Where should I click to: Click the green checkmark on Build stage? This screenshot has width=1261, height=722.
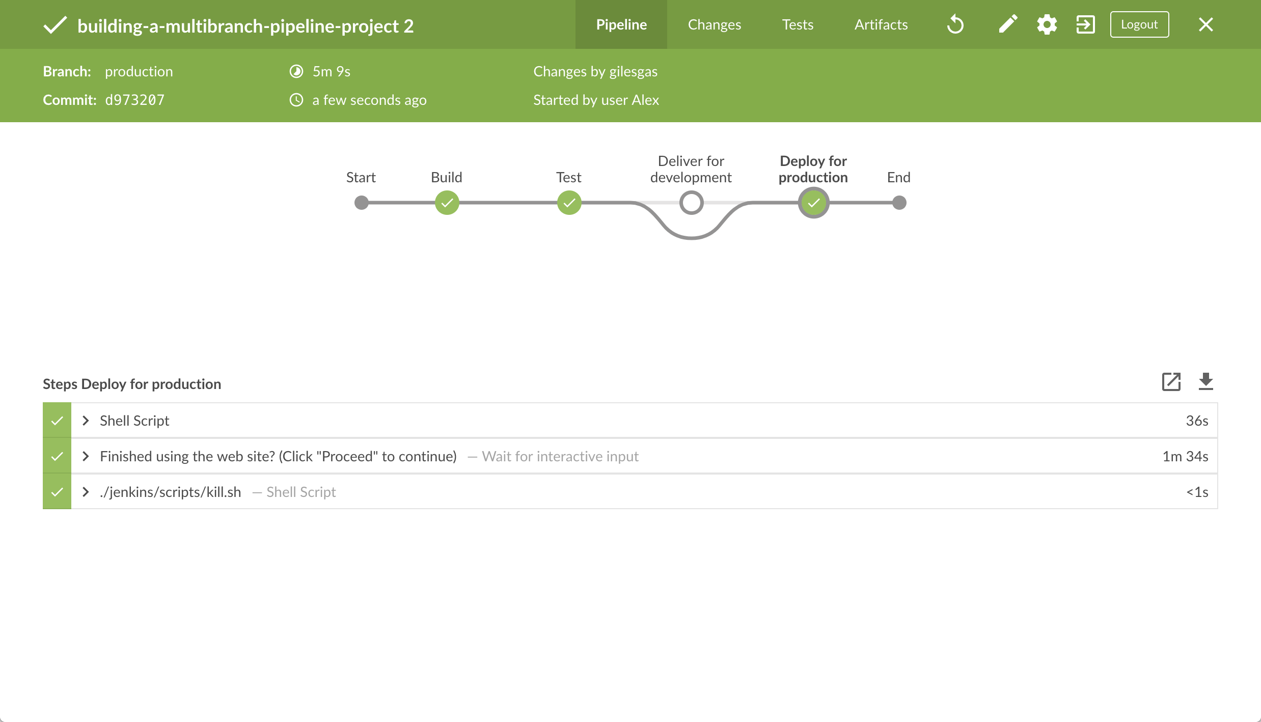(x=447, y=203)
